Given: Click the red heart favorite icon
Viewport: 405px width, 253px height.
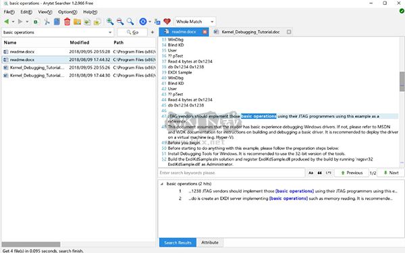Looking at the screenshot, I should (167, 22).
